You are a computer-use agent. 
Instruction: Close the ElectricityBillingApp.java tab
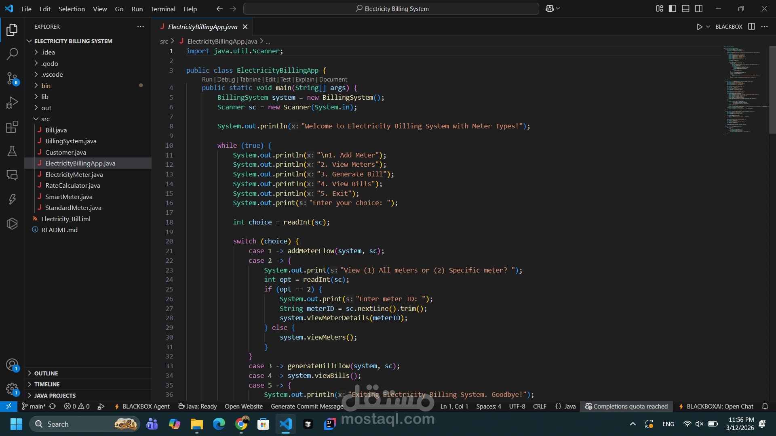click(x=245, y=27)
